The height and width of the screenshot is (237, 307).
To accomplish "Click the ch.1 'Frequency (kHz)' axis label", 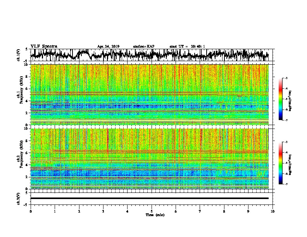I will click(21, 90).
